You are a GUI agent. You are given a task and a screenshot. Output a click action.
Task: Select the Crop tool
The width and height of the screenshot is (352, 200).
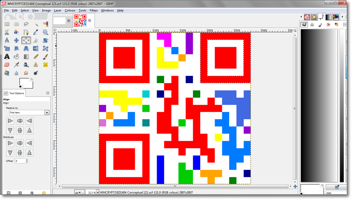pos(36,40)
